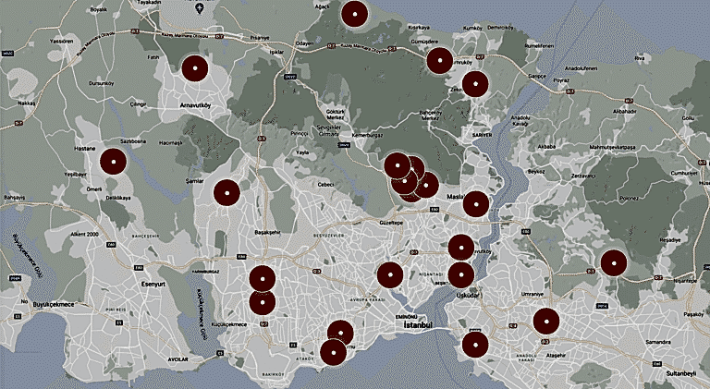This screenshot has height=389, width=710.
Task: Click the marker beside Gümüşdere
Action: 440,61
